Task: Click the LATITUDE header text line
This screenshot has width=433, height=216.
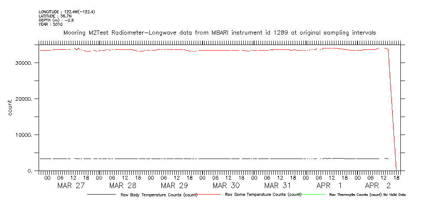Action: [54, 16]
